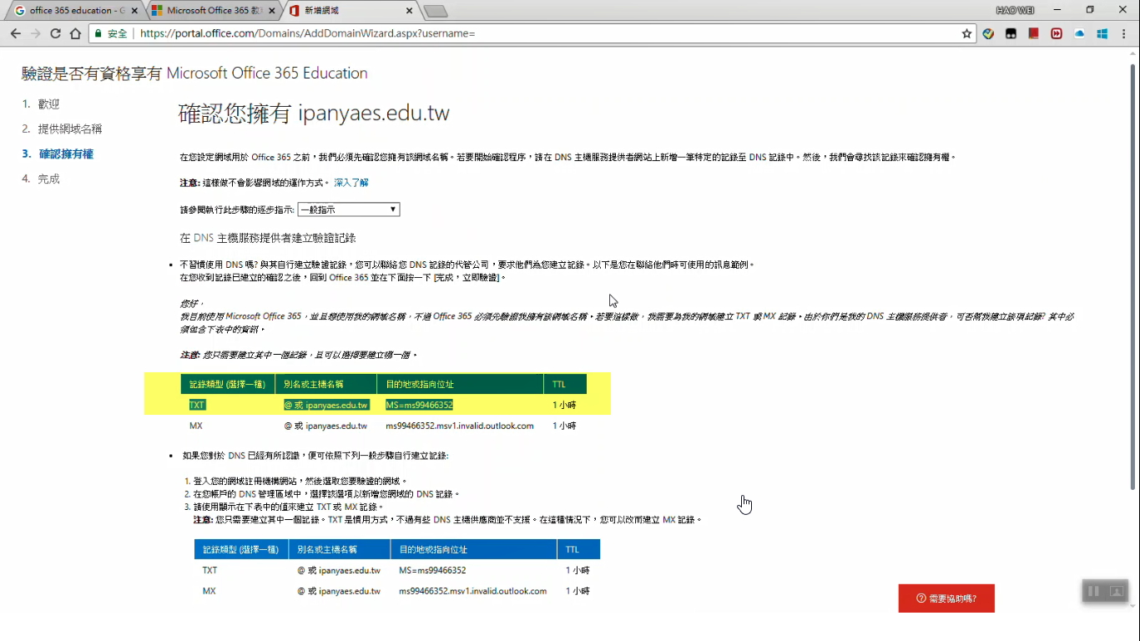The image size is (1140, 641).
Task: Open the Windows logo extension icon
Action: point(1102,33)
